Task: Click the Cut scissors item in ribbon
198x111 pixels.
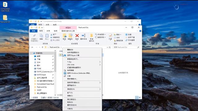Action: click(x=54, y=35)
